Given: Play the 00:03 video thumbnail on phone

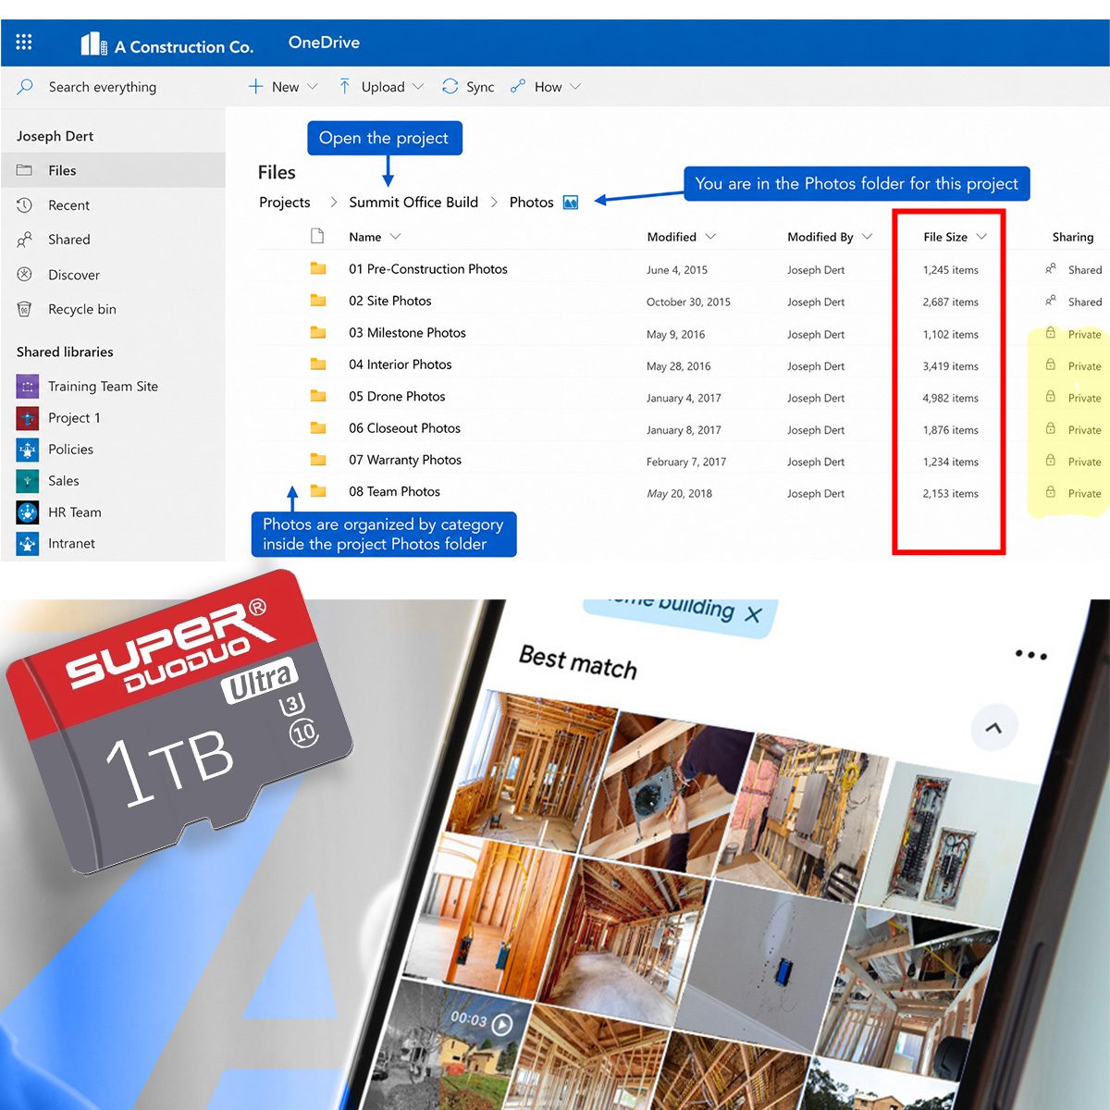Looking at the screenshot, I should pyautogui.click(x=502, y=1024).
